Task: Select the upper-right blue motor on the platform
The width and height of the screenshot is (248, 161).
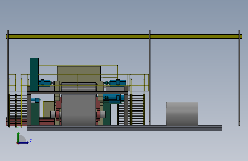Action: click(118, 83)
